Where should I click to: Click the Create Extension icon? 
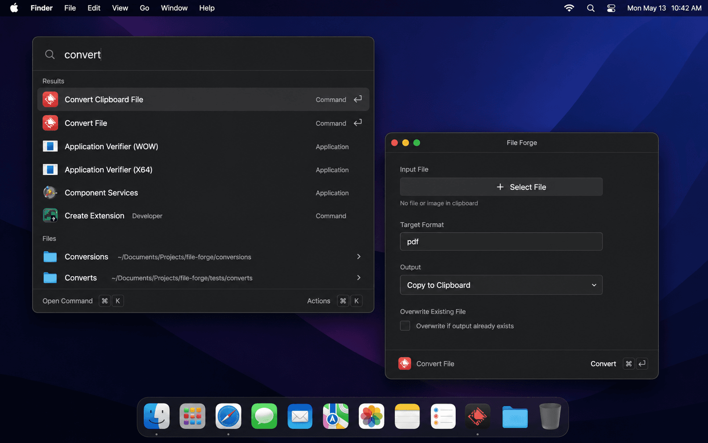pos(50,215)
